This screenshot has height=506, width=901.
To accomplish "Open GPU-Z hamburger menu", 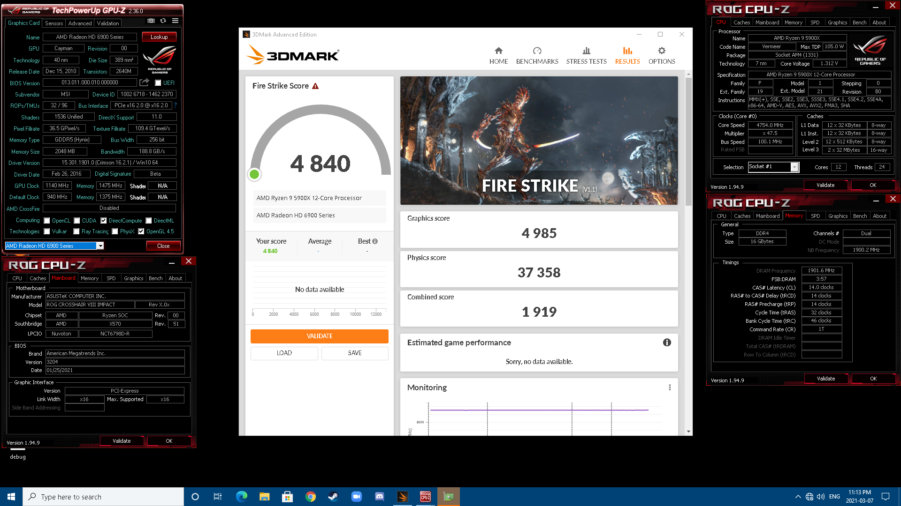I will 175,21.
